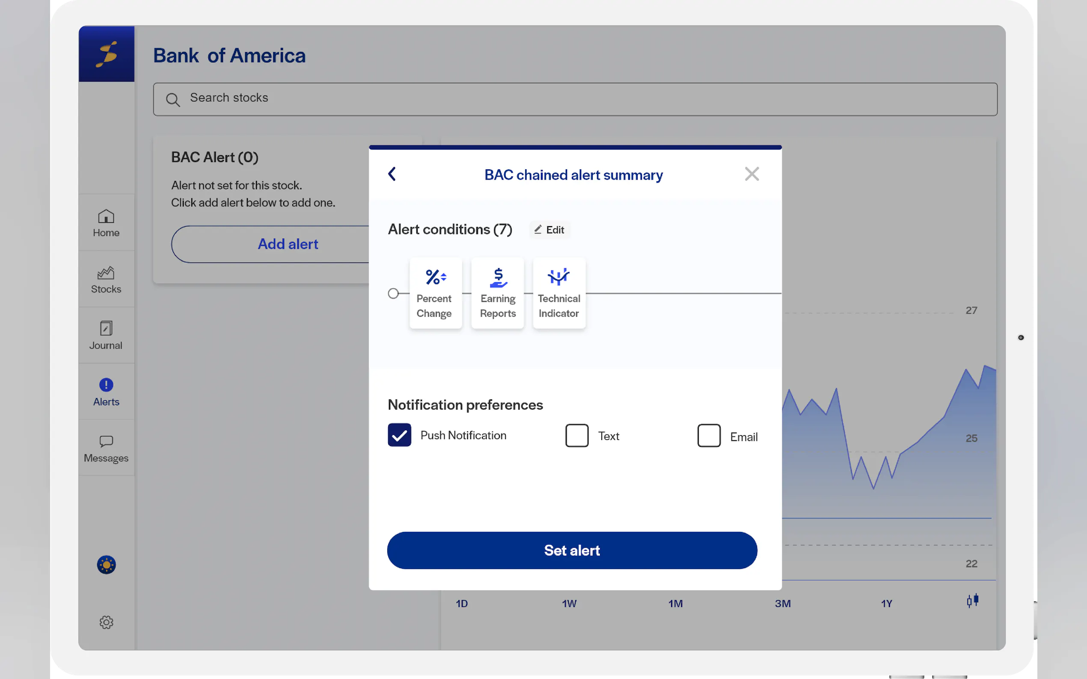The height and width of the screenshot is (679, 1087).
Task: Switch to candlestick chart icon
Action: point(972,601)
